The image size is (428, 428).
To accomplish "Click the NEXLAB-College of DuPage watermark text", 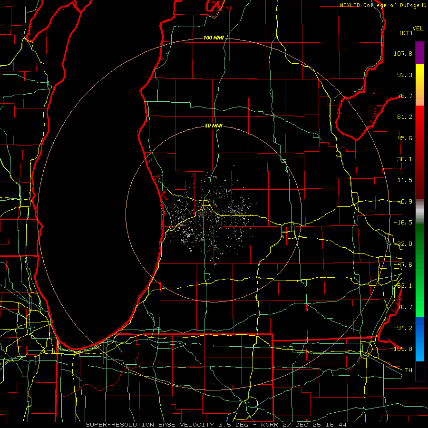I will [380, 5].
